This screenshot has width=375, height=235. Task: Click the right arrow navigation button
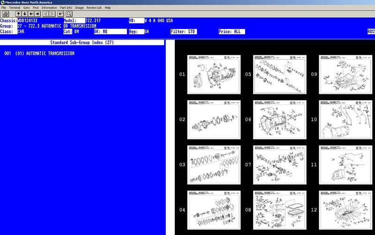tap(37, 14)
